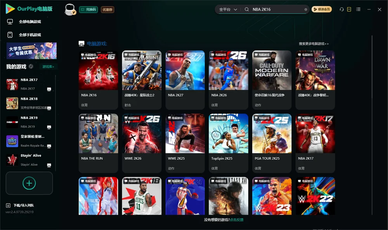Viewport: 388px width, 230px height.
Task: Click the download queue arrow icon
Action: (x=8, y=206)
